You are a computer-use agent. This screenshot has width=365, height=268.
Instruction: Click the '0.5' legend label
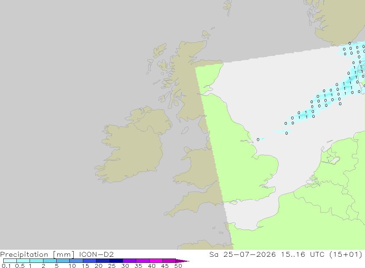tap(20, 266)
